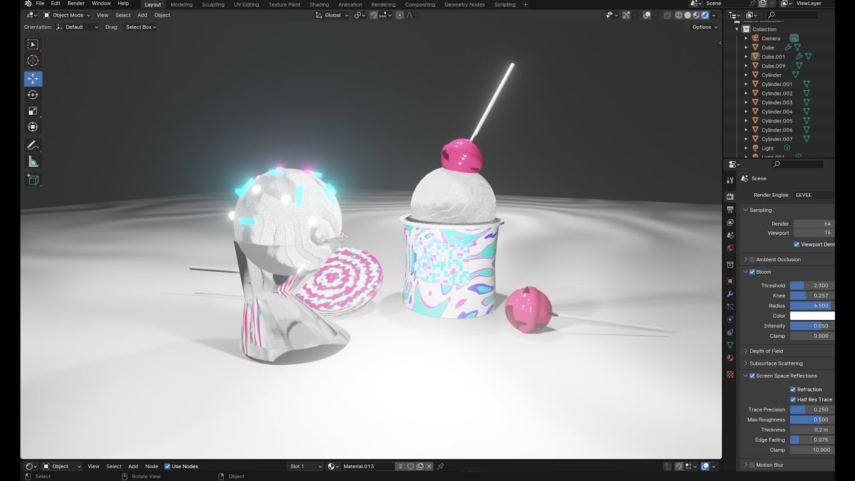Disable the Bloom checkbox
This screenshot has width=855, height=481.
[x=752, y=272]
